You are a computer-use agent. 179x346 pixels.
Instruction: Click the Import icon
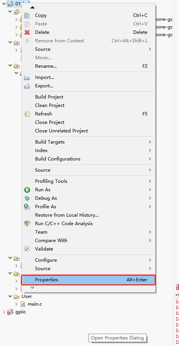(x=27, y=78)
